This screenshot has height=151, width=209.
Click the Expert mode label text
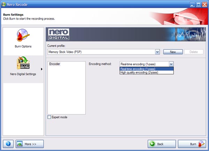[x=60, y=117]
